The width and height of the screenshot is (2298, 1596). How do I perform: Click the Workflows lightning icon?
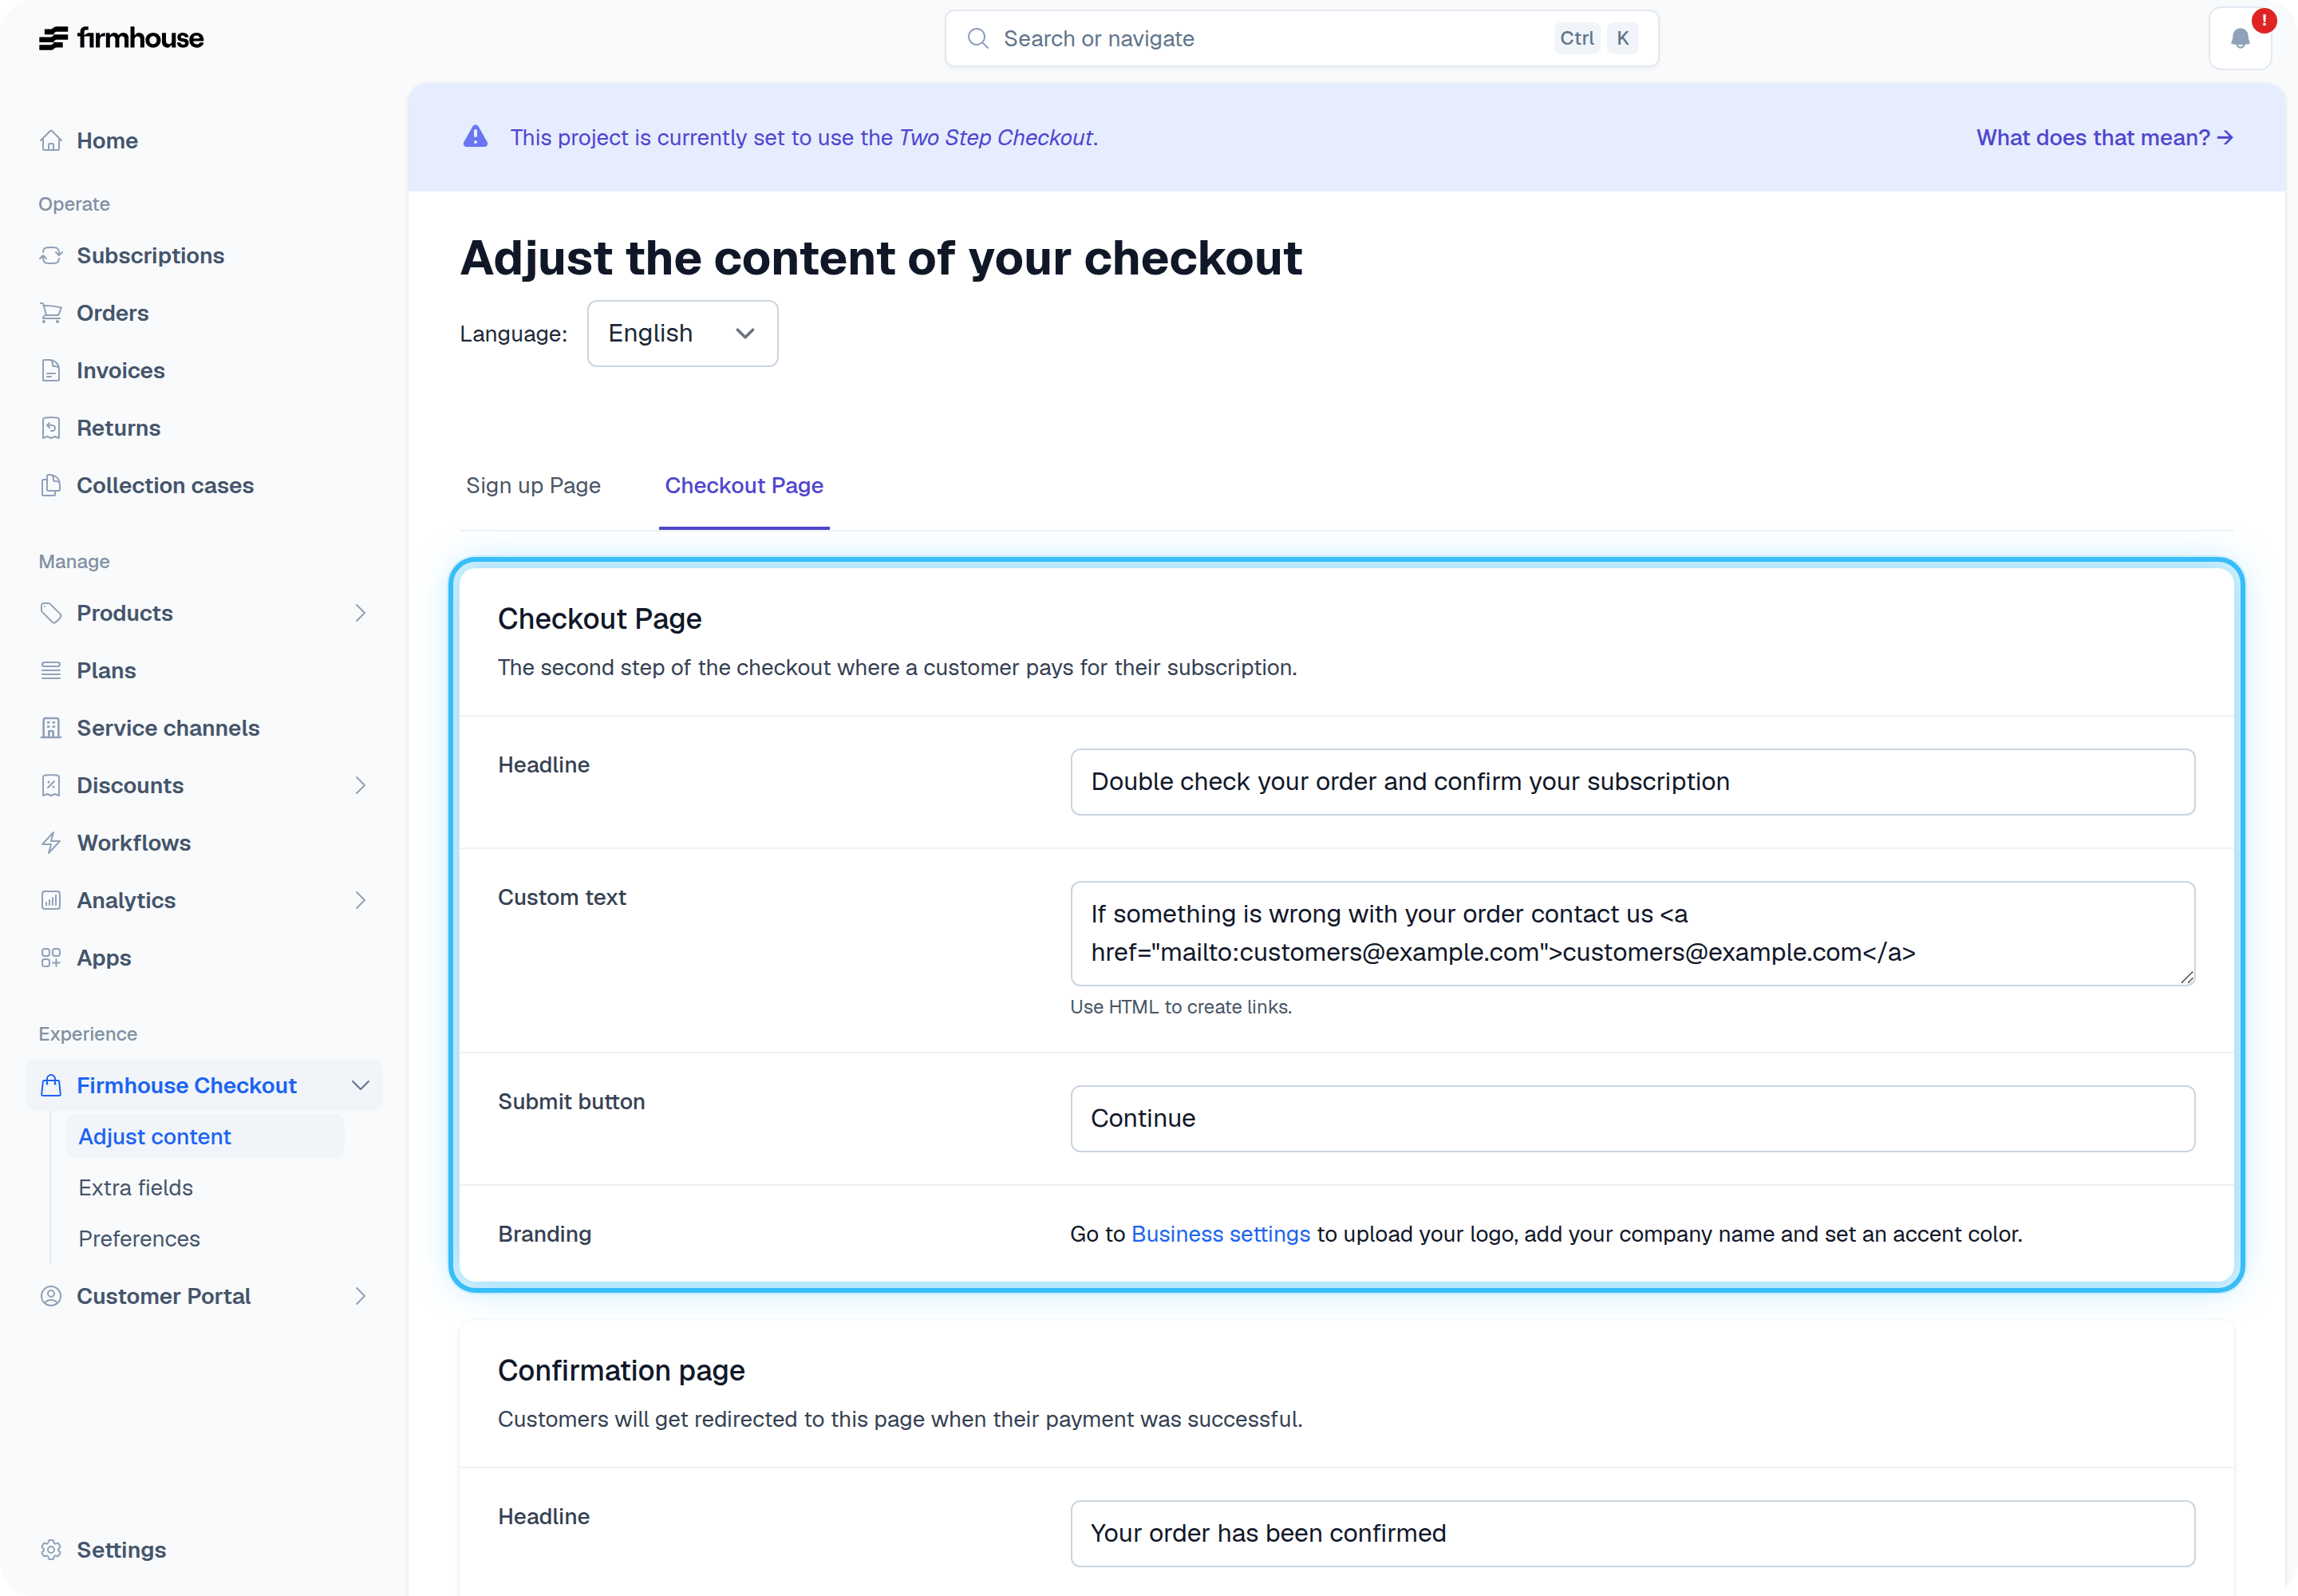pos(51,843)
